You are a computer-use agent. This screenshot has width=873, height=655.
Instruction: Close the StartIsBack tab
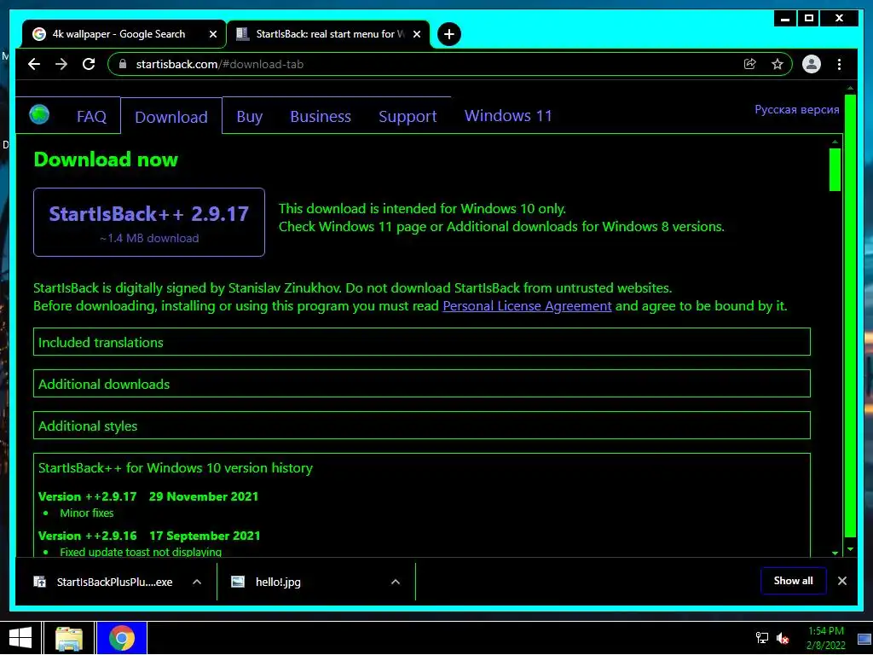(416, 34)
